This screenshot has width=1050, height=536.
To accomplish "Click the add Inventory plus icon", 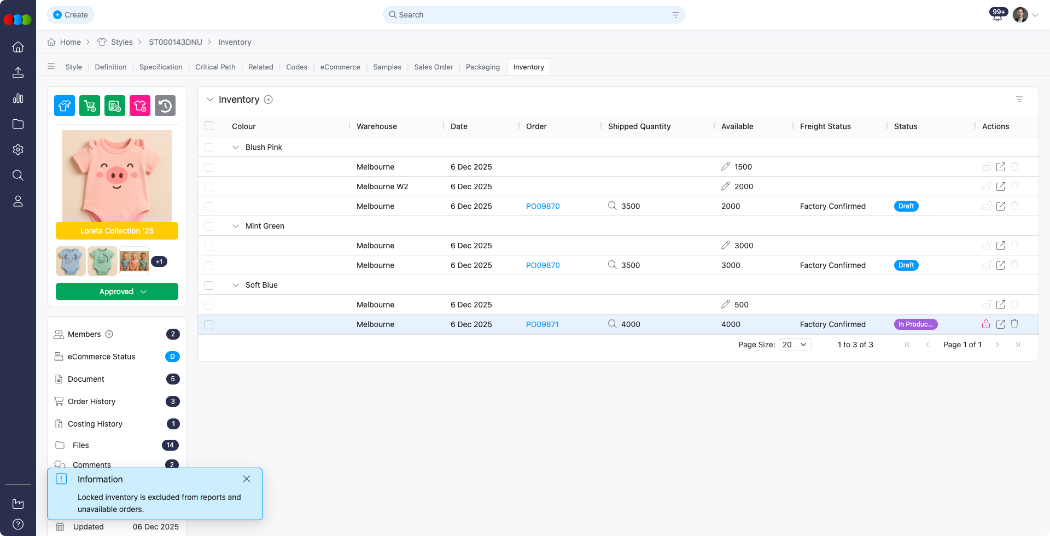I will [x=269, y=100].
